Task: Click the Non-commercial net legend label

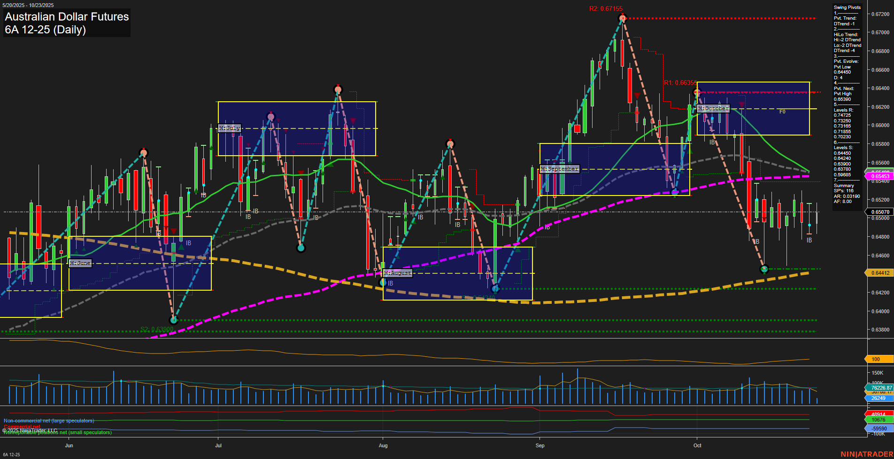Action: click(49, 421)
